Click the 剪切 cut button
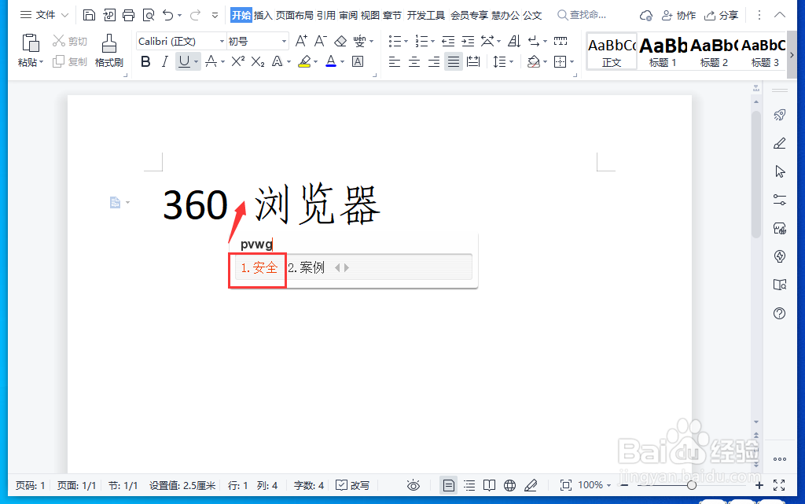The height and width of the screenshot is (504, 805). point(70,41)
